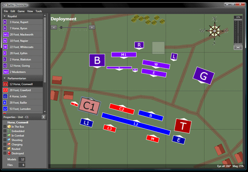
Task: Collapse the Royalist army group
Action: pyautogui.click(x=5, y=16)
